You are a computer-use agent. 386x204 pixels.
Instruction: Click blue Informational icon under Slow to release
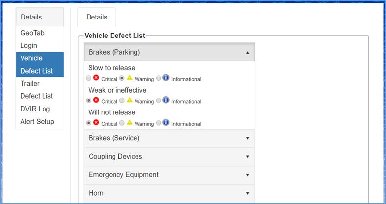166,78
